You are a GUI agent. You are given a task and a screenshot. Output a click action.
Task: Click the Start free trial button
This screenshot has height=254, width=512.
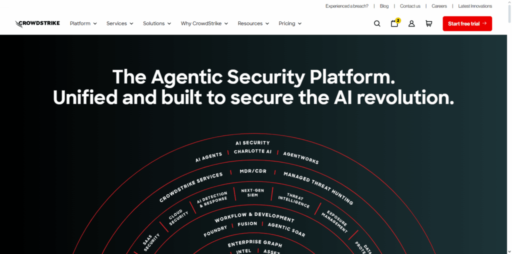(x=467, y=23)
